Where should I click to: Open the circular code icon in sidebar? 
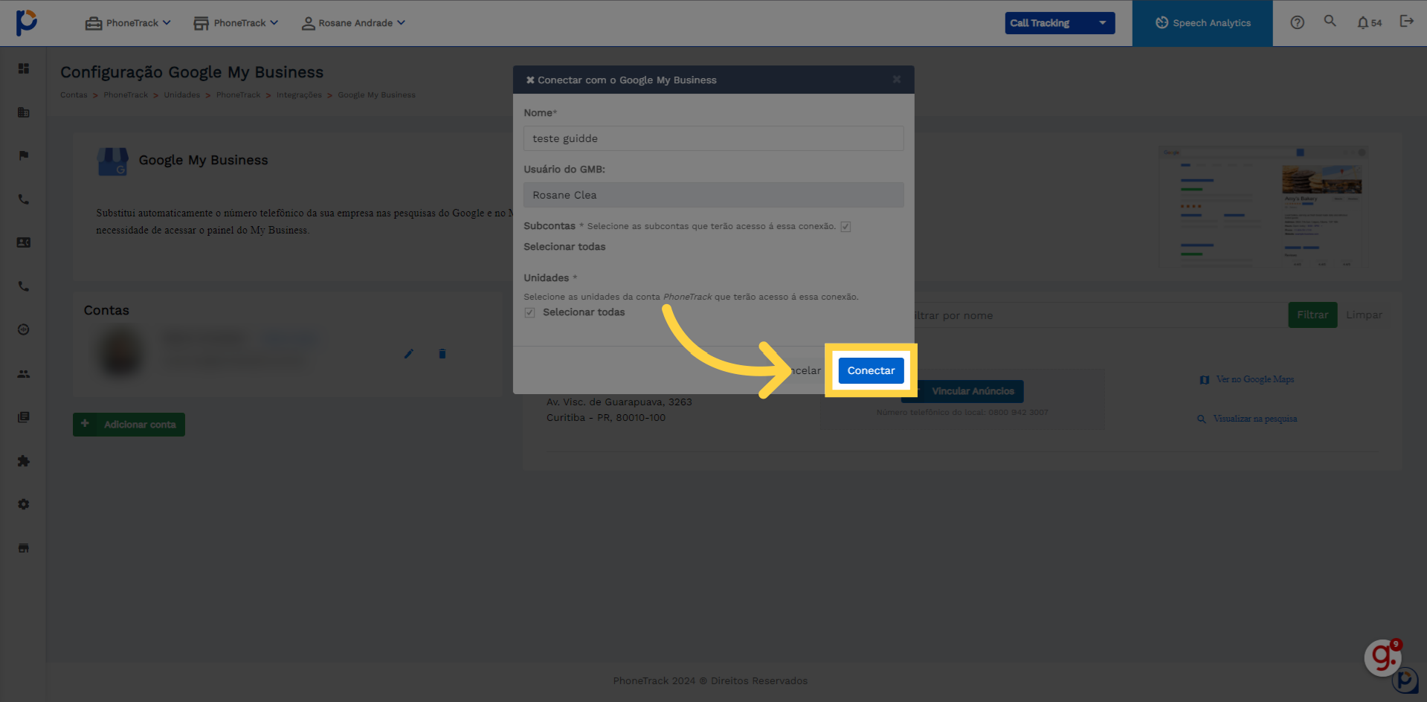pyautogui.click(x=24, y=329)
